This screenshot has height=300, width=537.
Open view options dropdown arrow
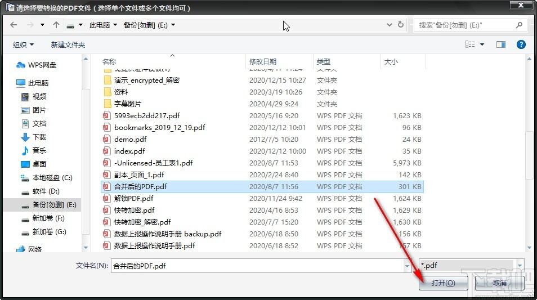[482, 44]
